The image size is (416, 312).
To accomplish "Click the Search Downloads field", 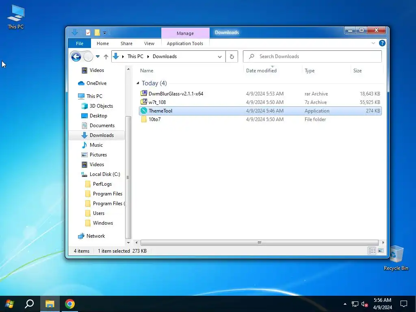I will pyautogui.click(x=312, y=56).
